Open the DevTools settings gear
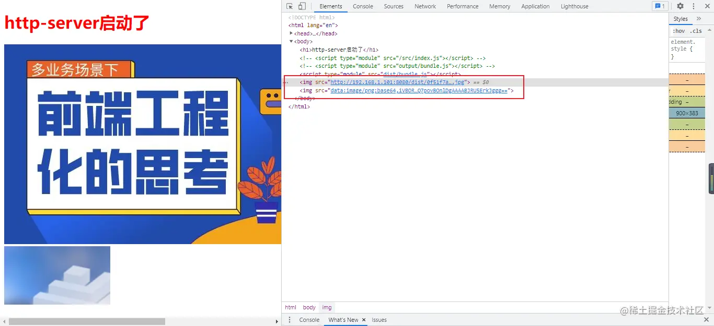The height and width of the screenshot is (326, 714). 680,6
